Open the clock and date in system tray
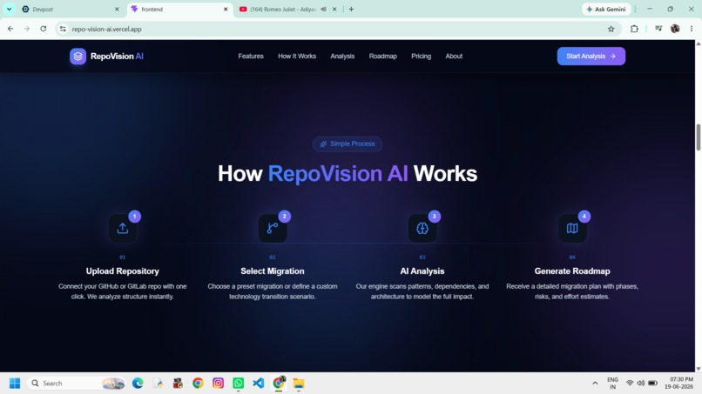702x394 pixels. coord(678,384)
